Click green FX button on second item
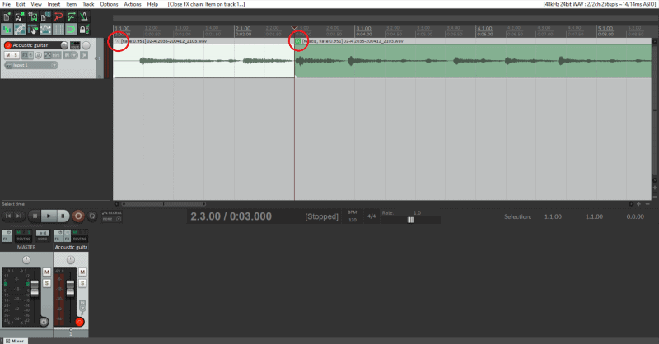 tap(298, 41)
